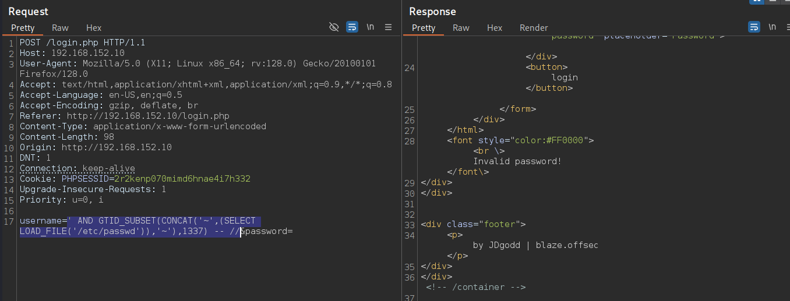Click the Connection: keep-alive header
The image size is (790, 301).
[77, 168]
